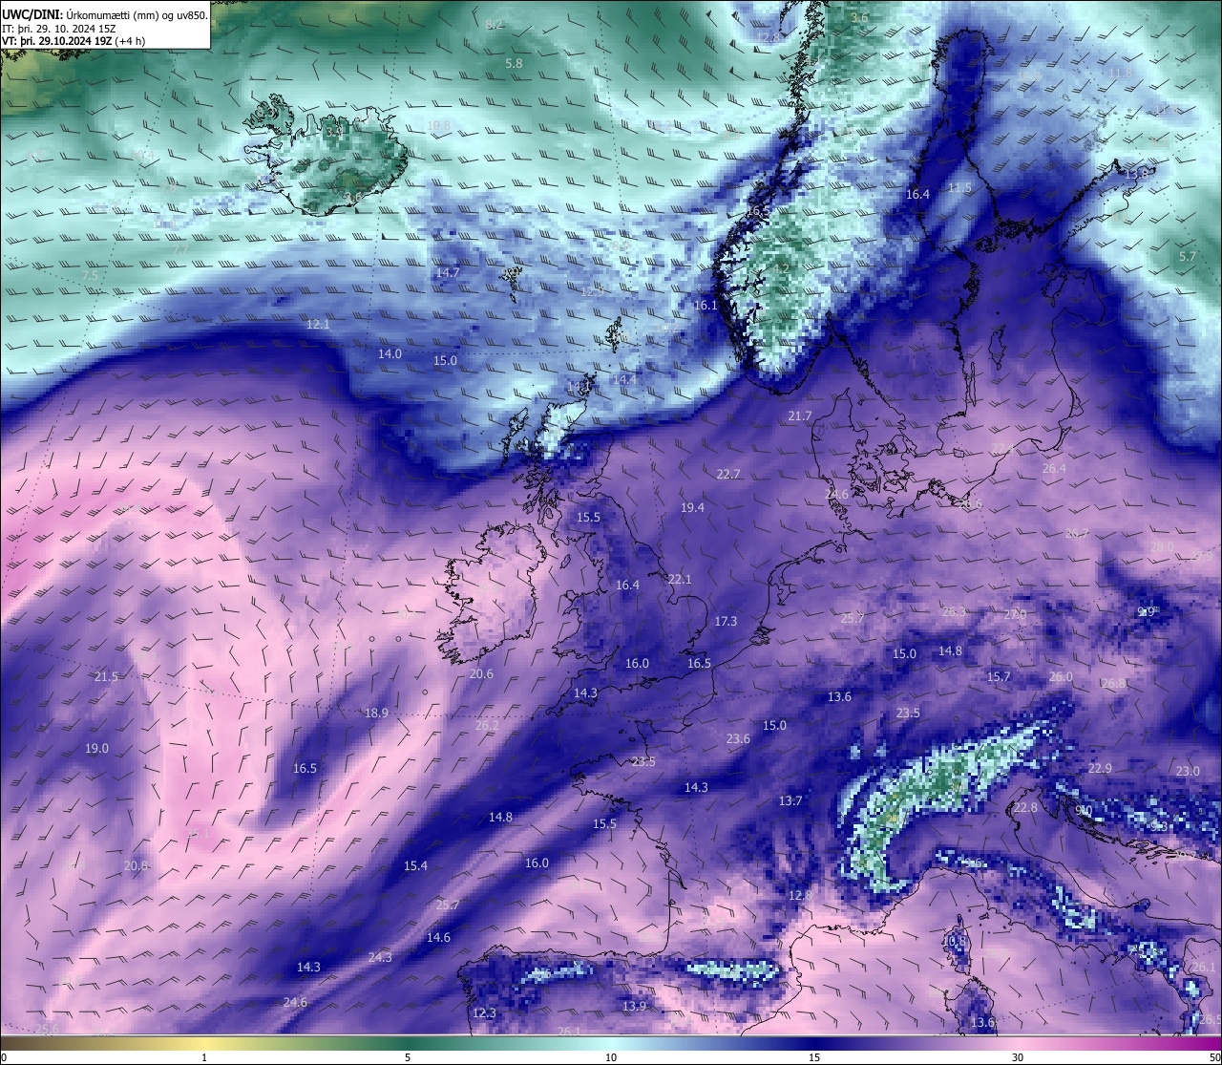The image size is (1222, 1065).
Task: Click the 24.3 value on the map
Action: pyautogui.click(x=380, y=957)
